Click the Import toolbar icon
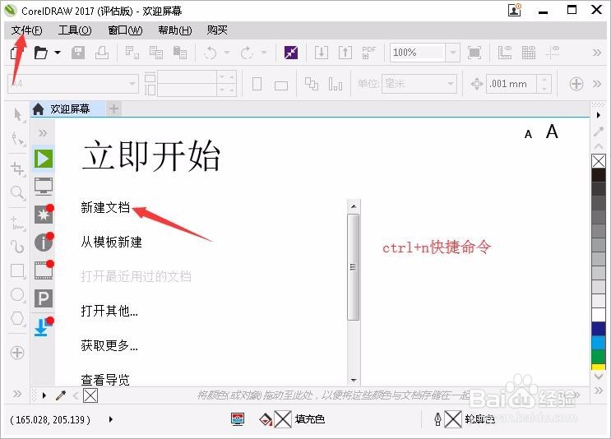Image resolution: width=611 pixels, height=439 pixels. click(321, 52)
